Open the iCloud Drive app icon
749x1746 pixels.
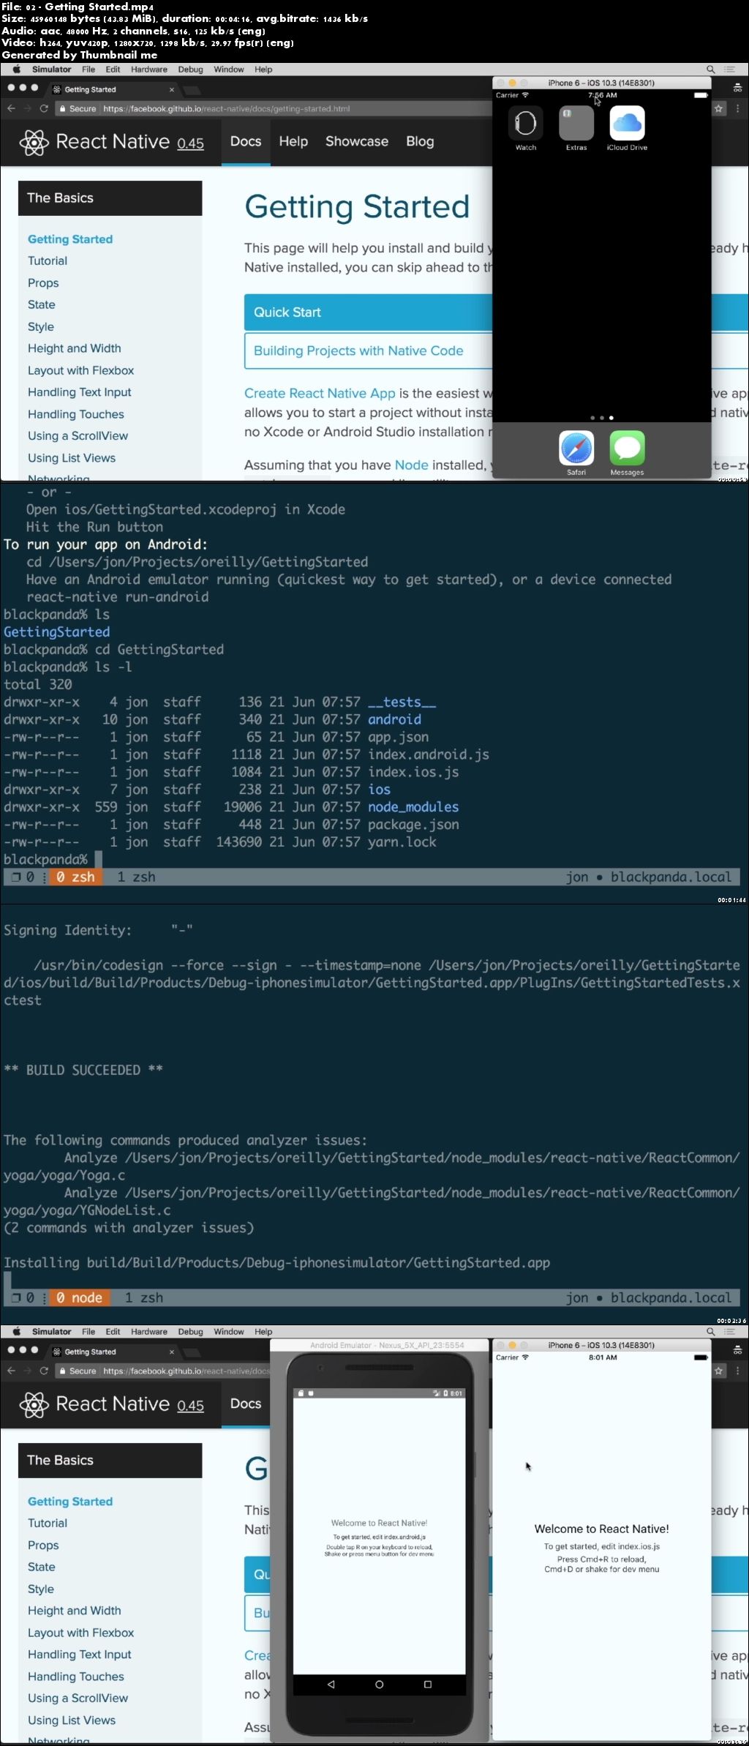coord(627,123)
